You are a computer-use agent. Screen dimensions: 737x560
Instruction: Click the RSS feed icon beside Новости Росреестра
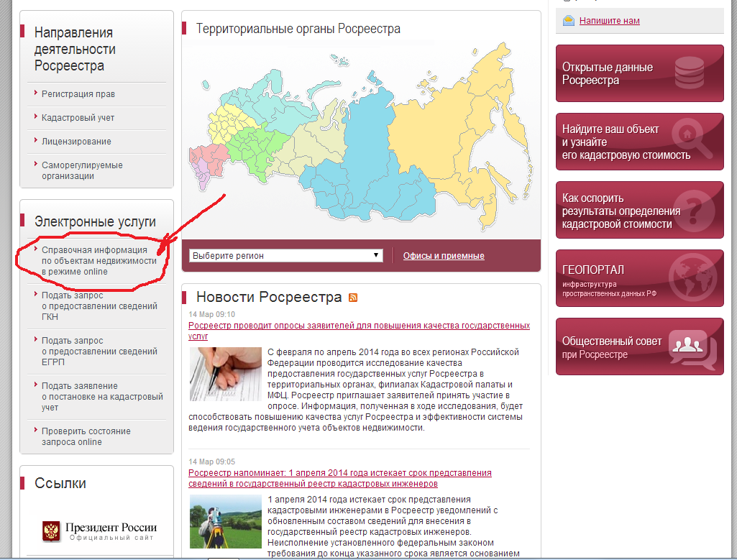pos(353,298)
